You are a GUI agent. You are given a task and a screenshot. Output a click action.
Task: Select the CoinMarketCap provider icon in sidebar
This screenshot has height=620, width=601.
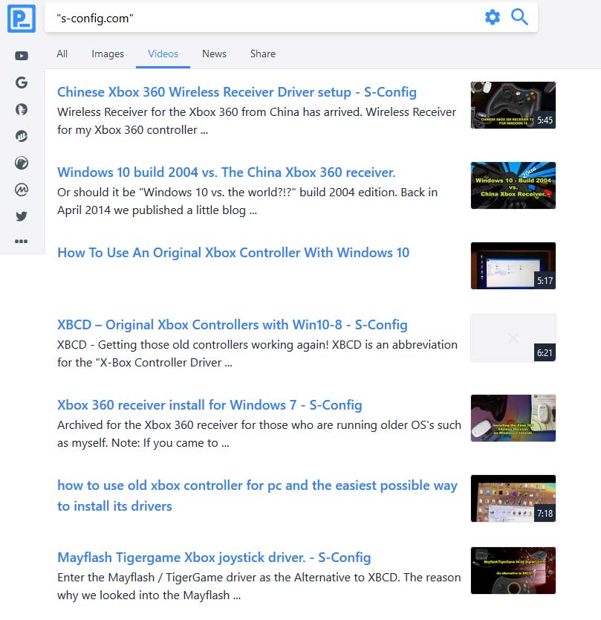pyautogui.click(x=22, y=190)
